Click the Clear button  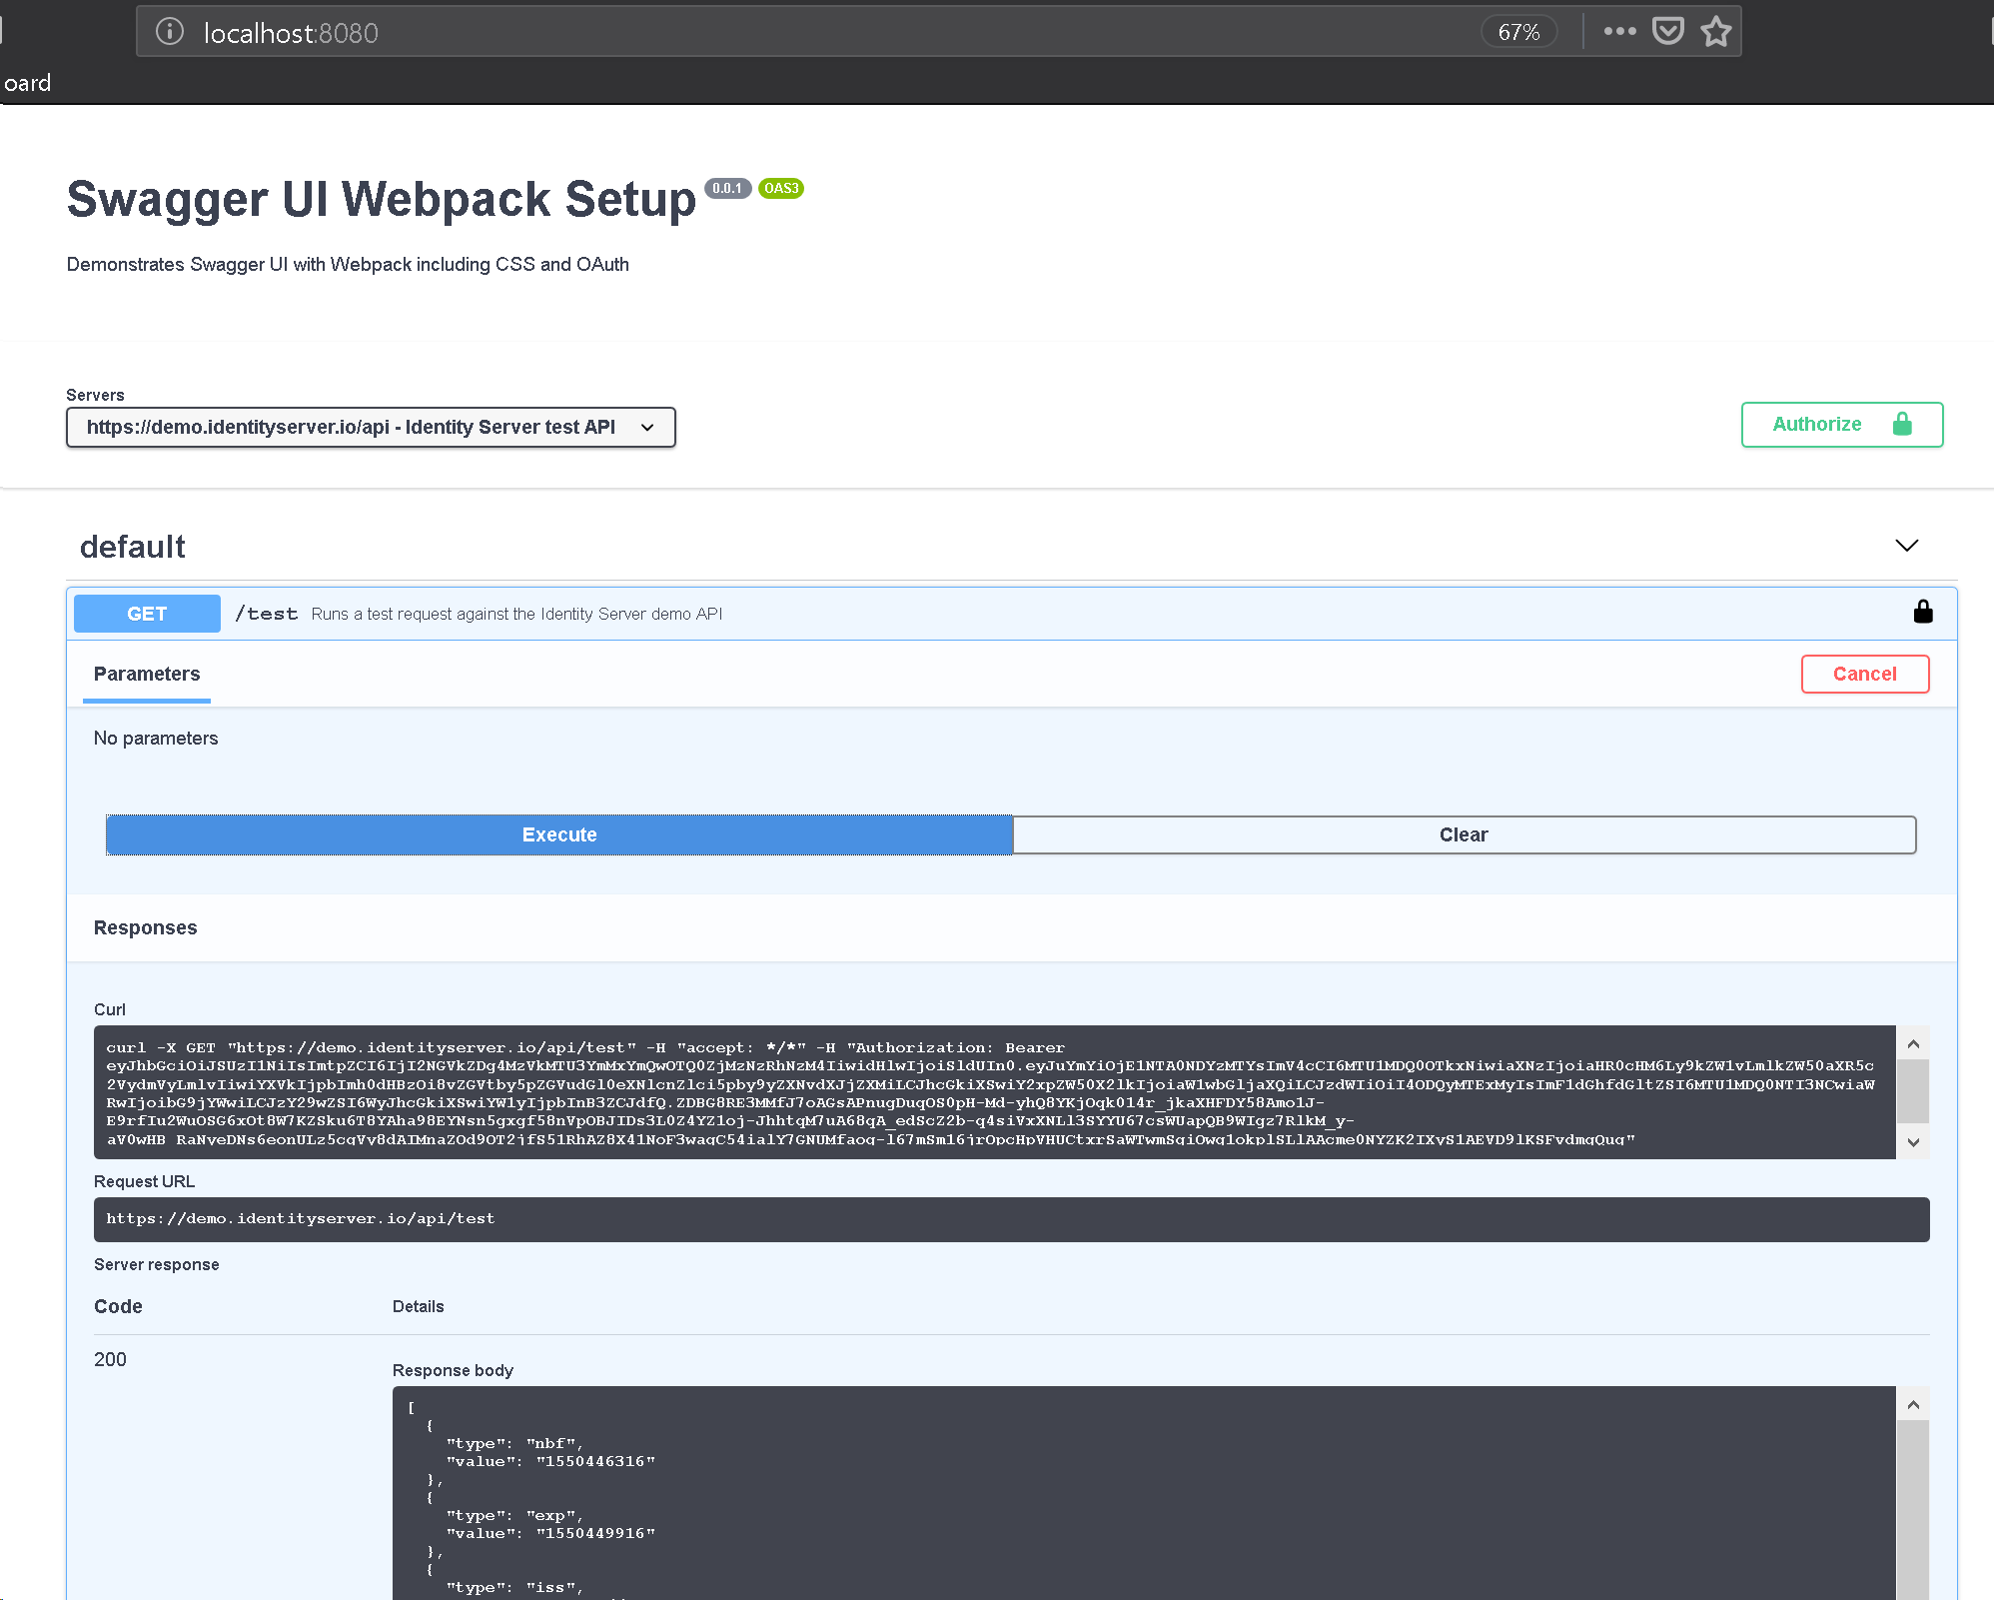click(1464, 835)
